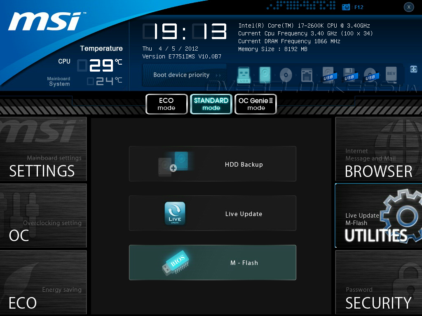Click the System temperature 24°C reading
Image resolution: width=422 pixels, height=316 pixels.
(x=105, y=81)
